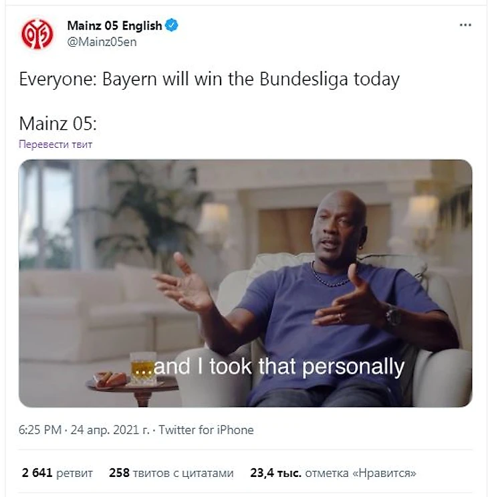This screenshot has height=497, width=488.
Task: Open Mainz 05 profile avatar logo
Action: [37, 34]
